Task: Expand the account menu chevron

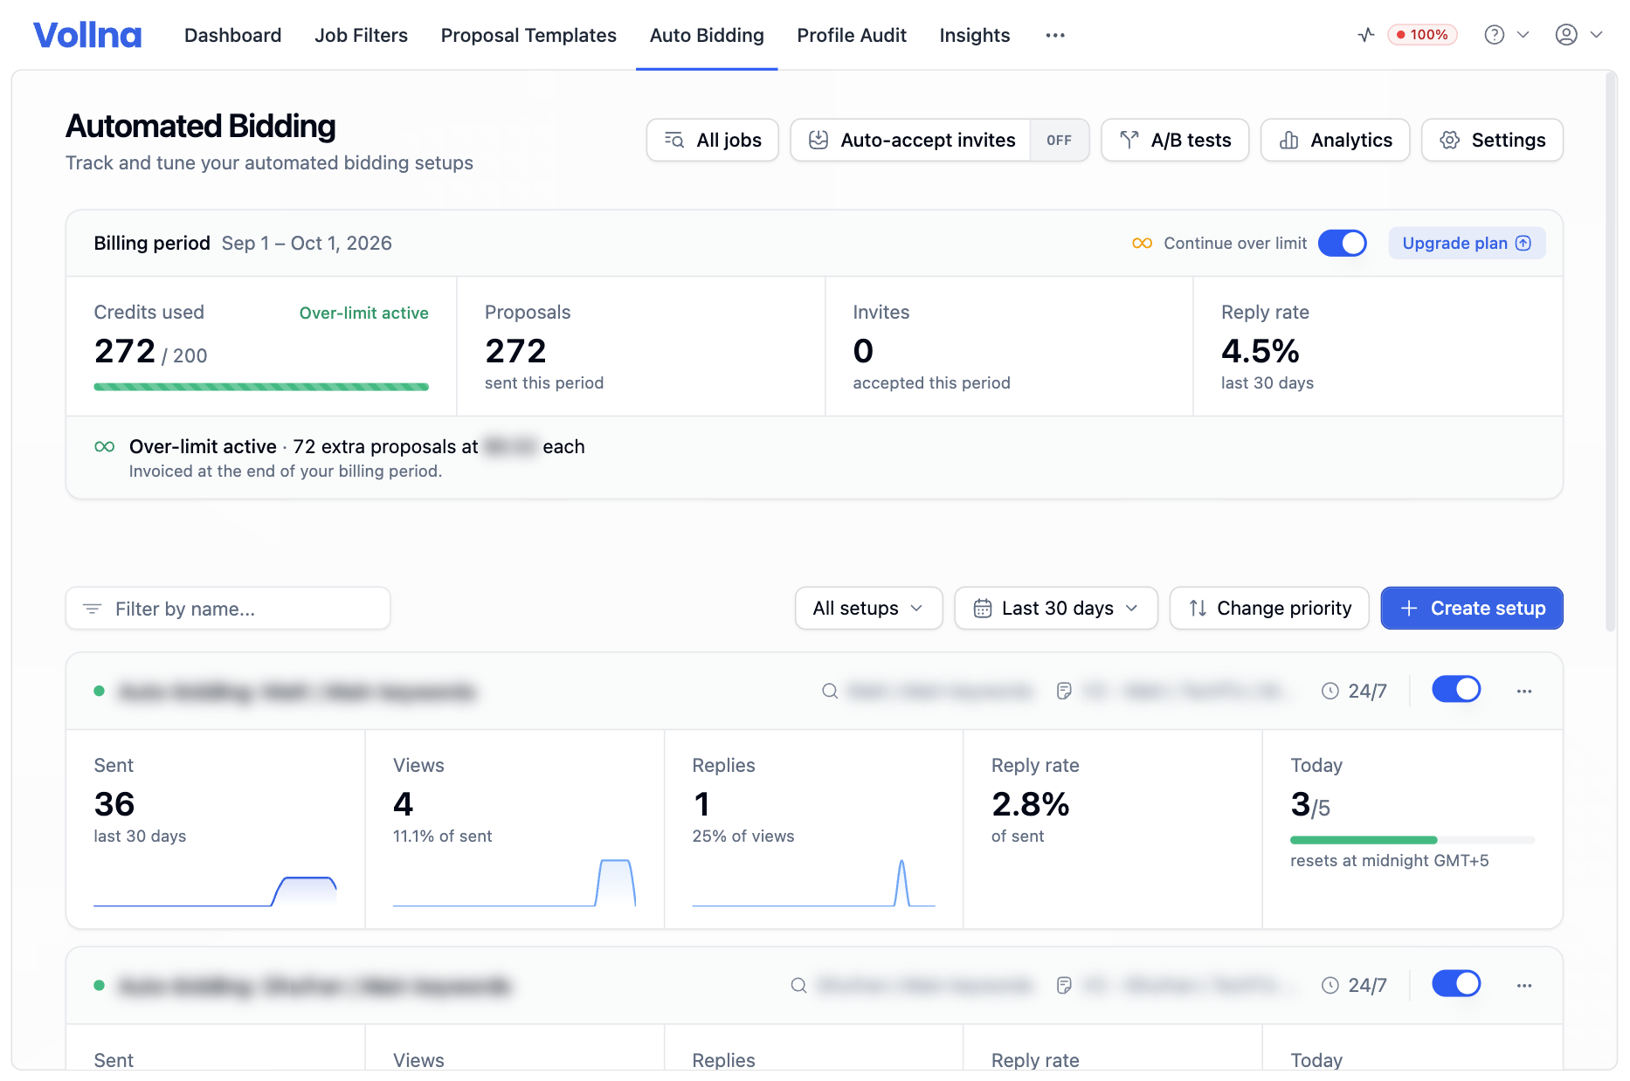Action: 1596,35
